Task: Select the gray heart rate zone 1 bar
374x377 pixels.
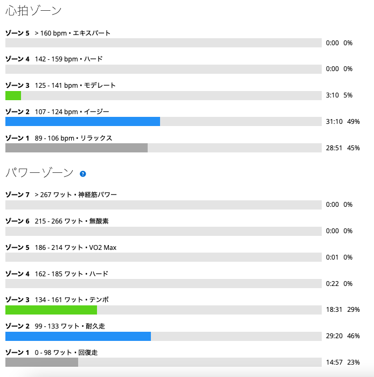Action: click(77, 148)
